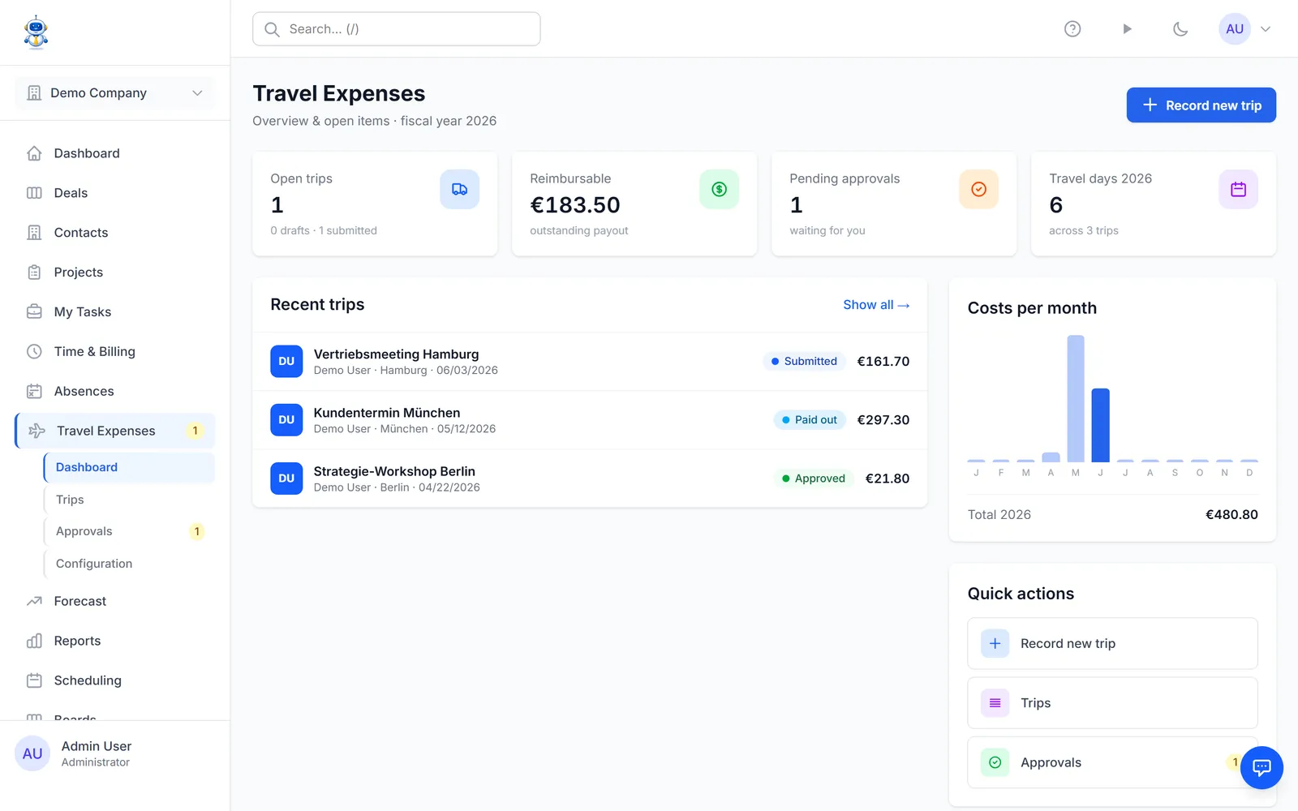Click the play icon in the top bar
Image resolution: width=1298 pixels, height=811 pixels.
[1127, 29]
